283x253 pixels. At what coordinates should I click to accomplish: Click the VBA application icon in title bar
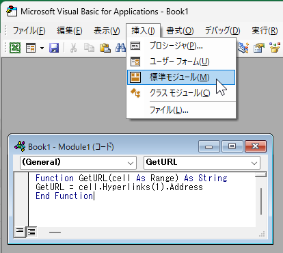[12, 12]
